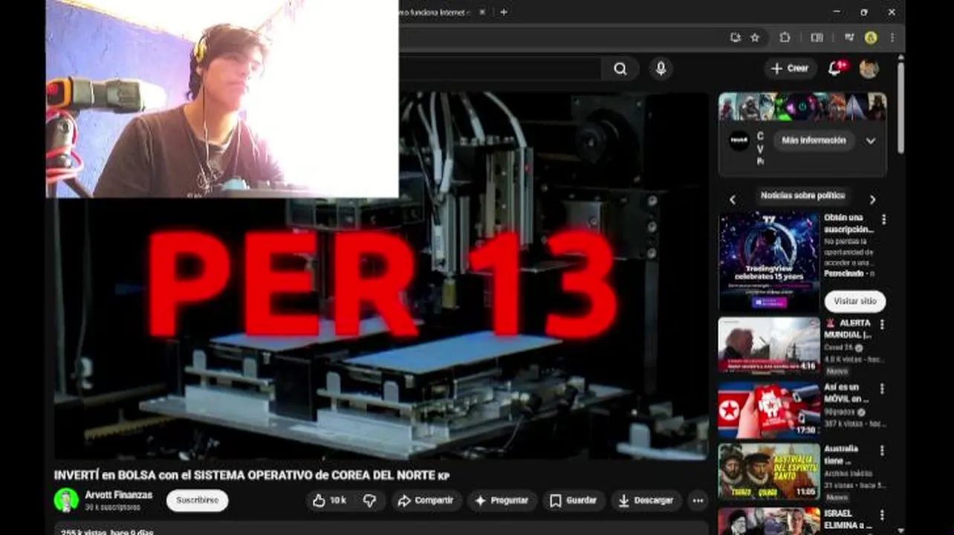Screen dimensions: 954x535
Task: Click the video title 'INVERTÍ en BOLSA' text
Action: [252, 476]
